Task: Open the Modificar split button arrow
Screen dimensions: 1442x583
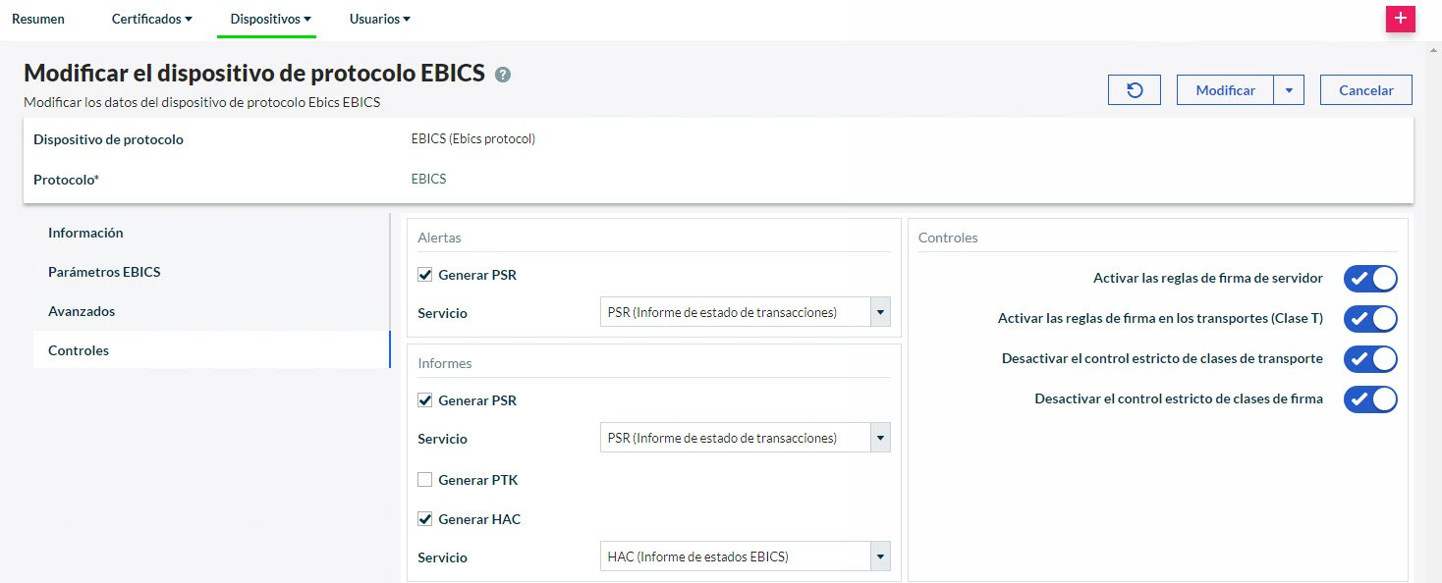Action: pos(1288,90)
